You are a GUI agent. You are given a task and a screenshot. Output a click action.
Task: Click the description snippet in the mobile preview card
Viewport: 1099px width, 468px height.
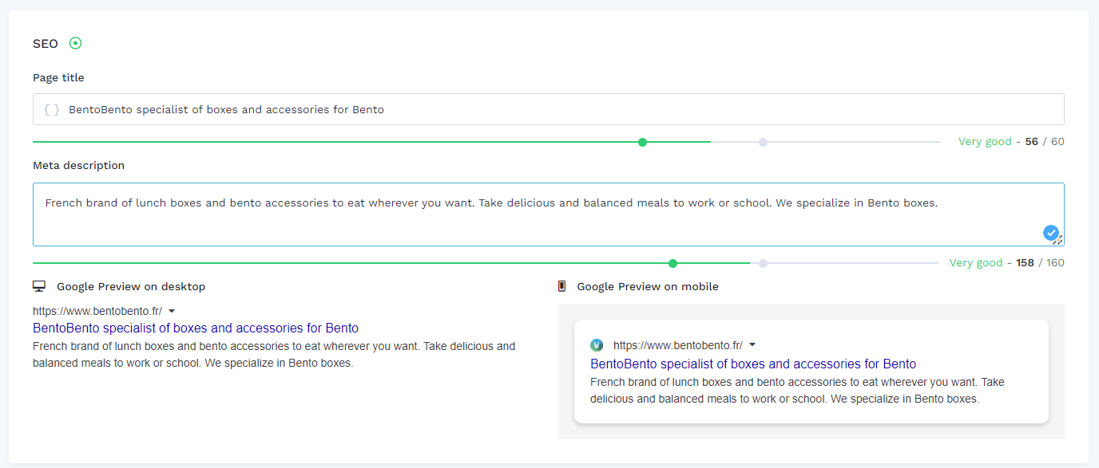click(797, 391)
